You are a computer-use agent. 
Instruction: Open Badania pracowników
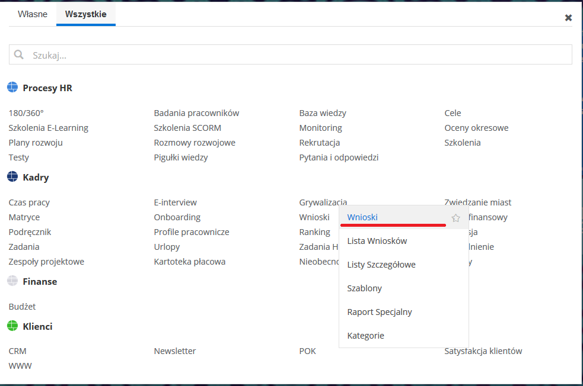197,113
